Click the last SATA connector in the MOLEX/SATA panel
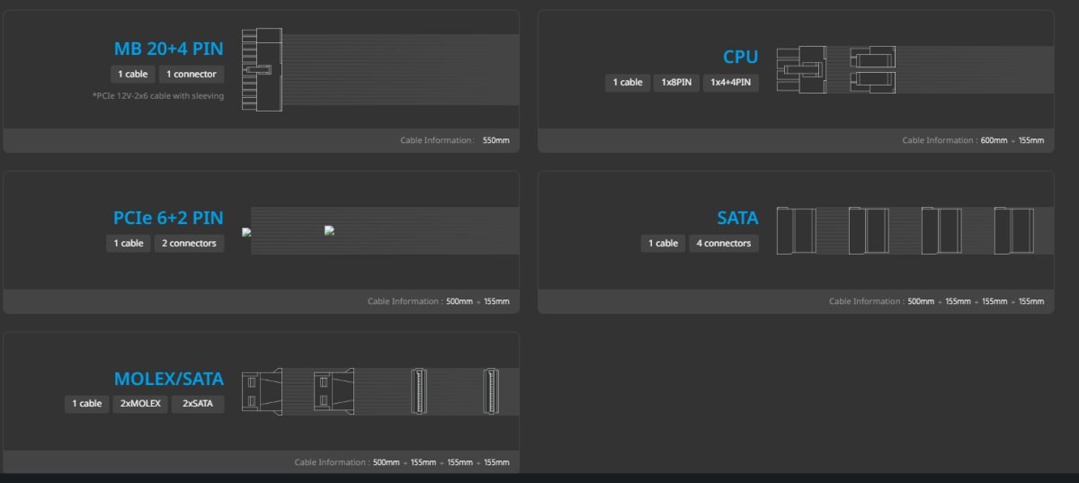 (x=491, y=390)
